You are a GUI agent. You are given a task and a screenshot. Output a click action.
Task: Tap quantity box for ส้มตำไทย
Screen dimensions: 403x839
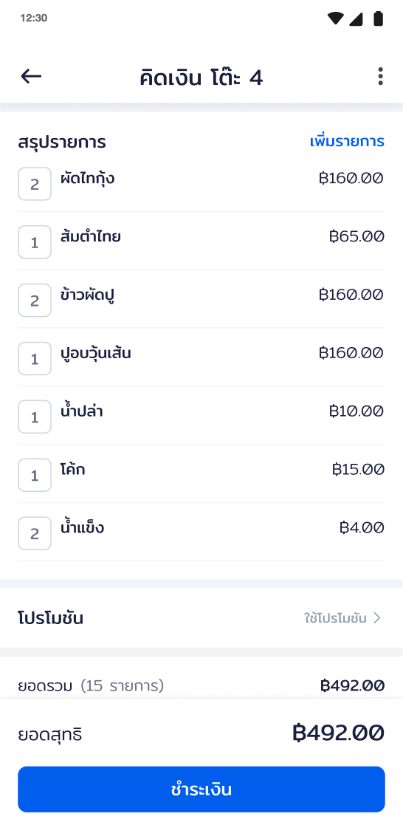[35, 242]
